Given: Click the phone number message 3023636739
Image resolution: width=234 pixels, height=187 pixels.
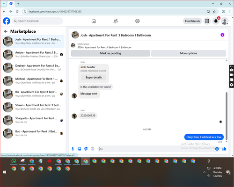Looking at the screenshot, I should coord(88,115).
